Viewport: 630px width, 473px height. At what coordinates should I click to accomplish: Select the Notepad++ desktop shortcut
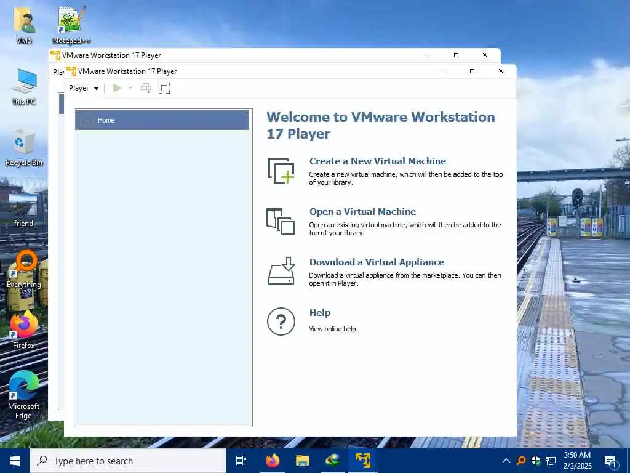(71, 25)
